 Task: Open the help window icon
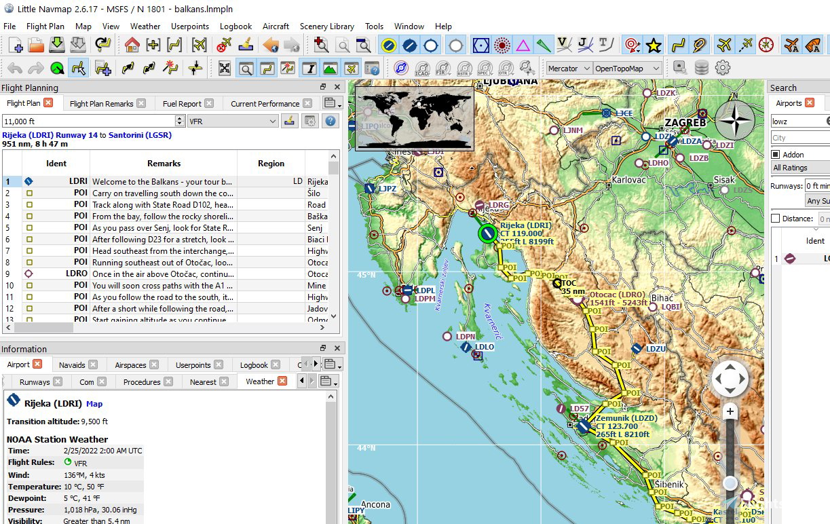[x=372, y=68]
